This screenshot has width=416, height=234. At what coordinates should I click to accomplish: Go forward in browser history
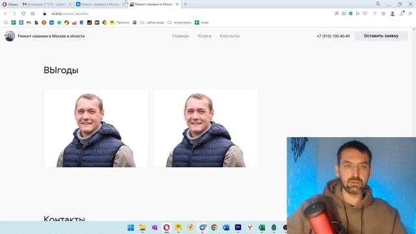[x=14, y=14]
